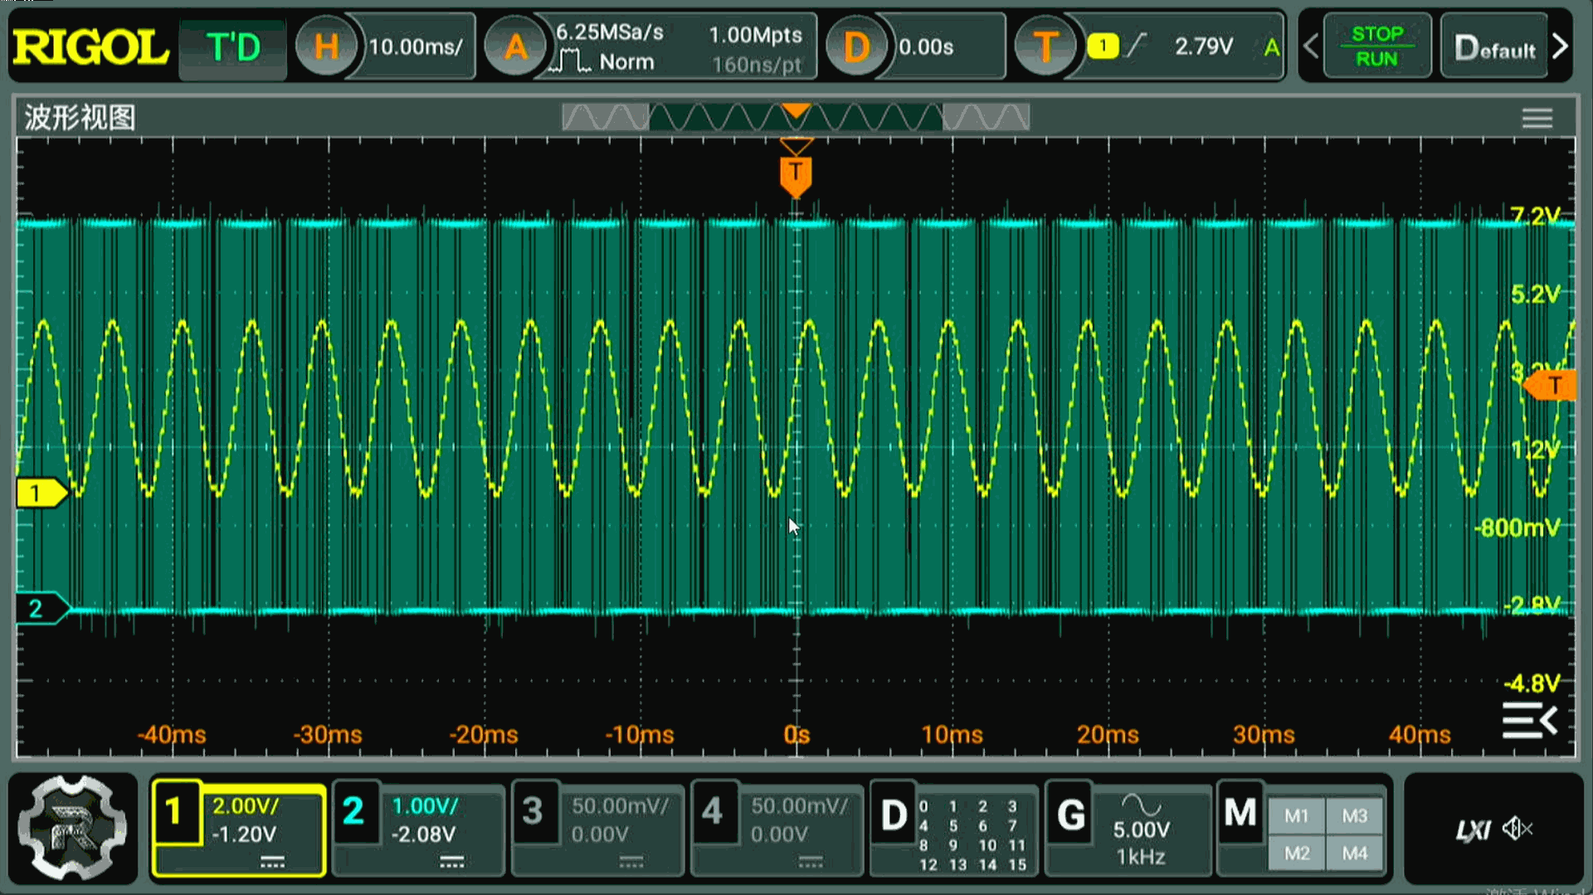Open the RIGOL gear function navigation icon
Image resolution: width=1593 pixels, height=895 pixels.
click(73, 827)
